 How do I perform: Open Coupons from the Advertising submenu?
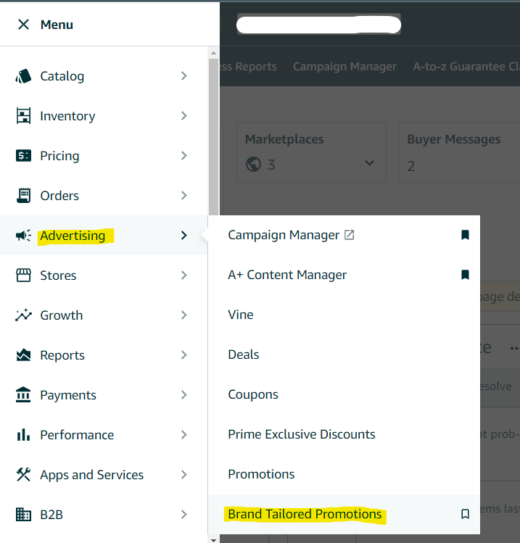253,394
